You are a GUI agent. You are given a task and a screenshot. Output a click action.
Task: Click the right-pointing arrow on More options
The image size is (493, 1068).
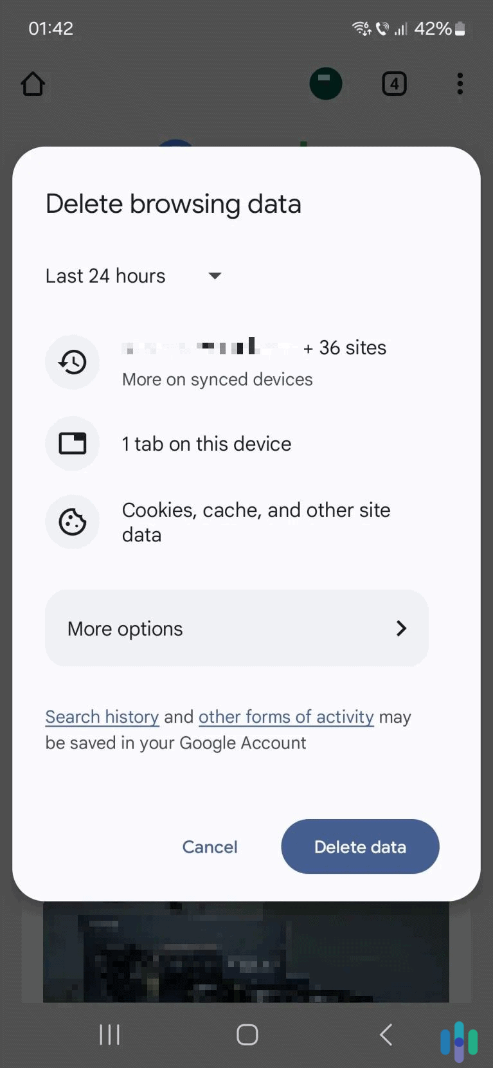coord(401,628)
